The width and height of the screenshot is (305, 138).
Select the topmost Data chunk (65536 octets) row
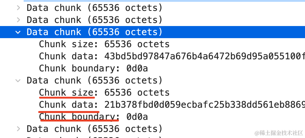click(152, 8)
